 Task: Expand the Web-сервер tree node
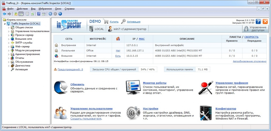9,47
